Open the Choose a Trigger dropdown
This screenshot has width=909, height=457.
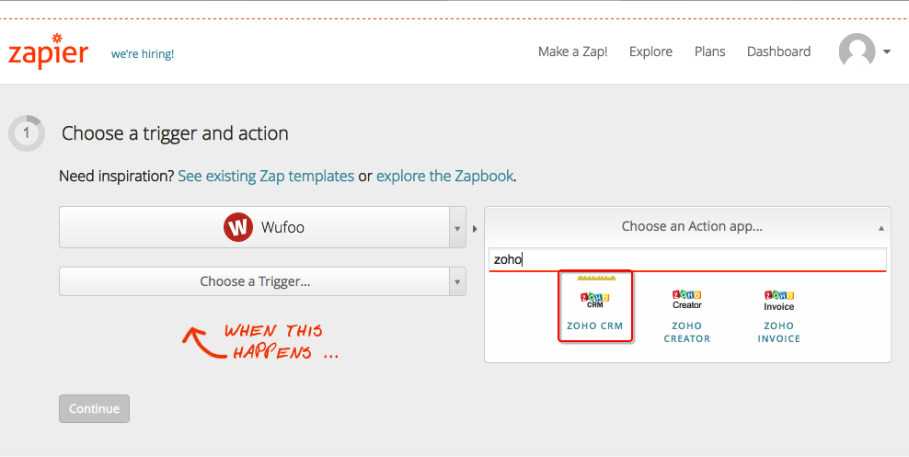(x=262, y=281)
